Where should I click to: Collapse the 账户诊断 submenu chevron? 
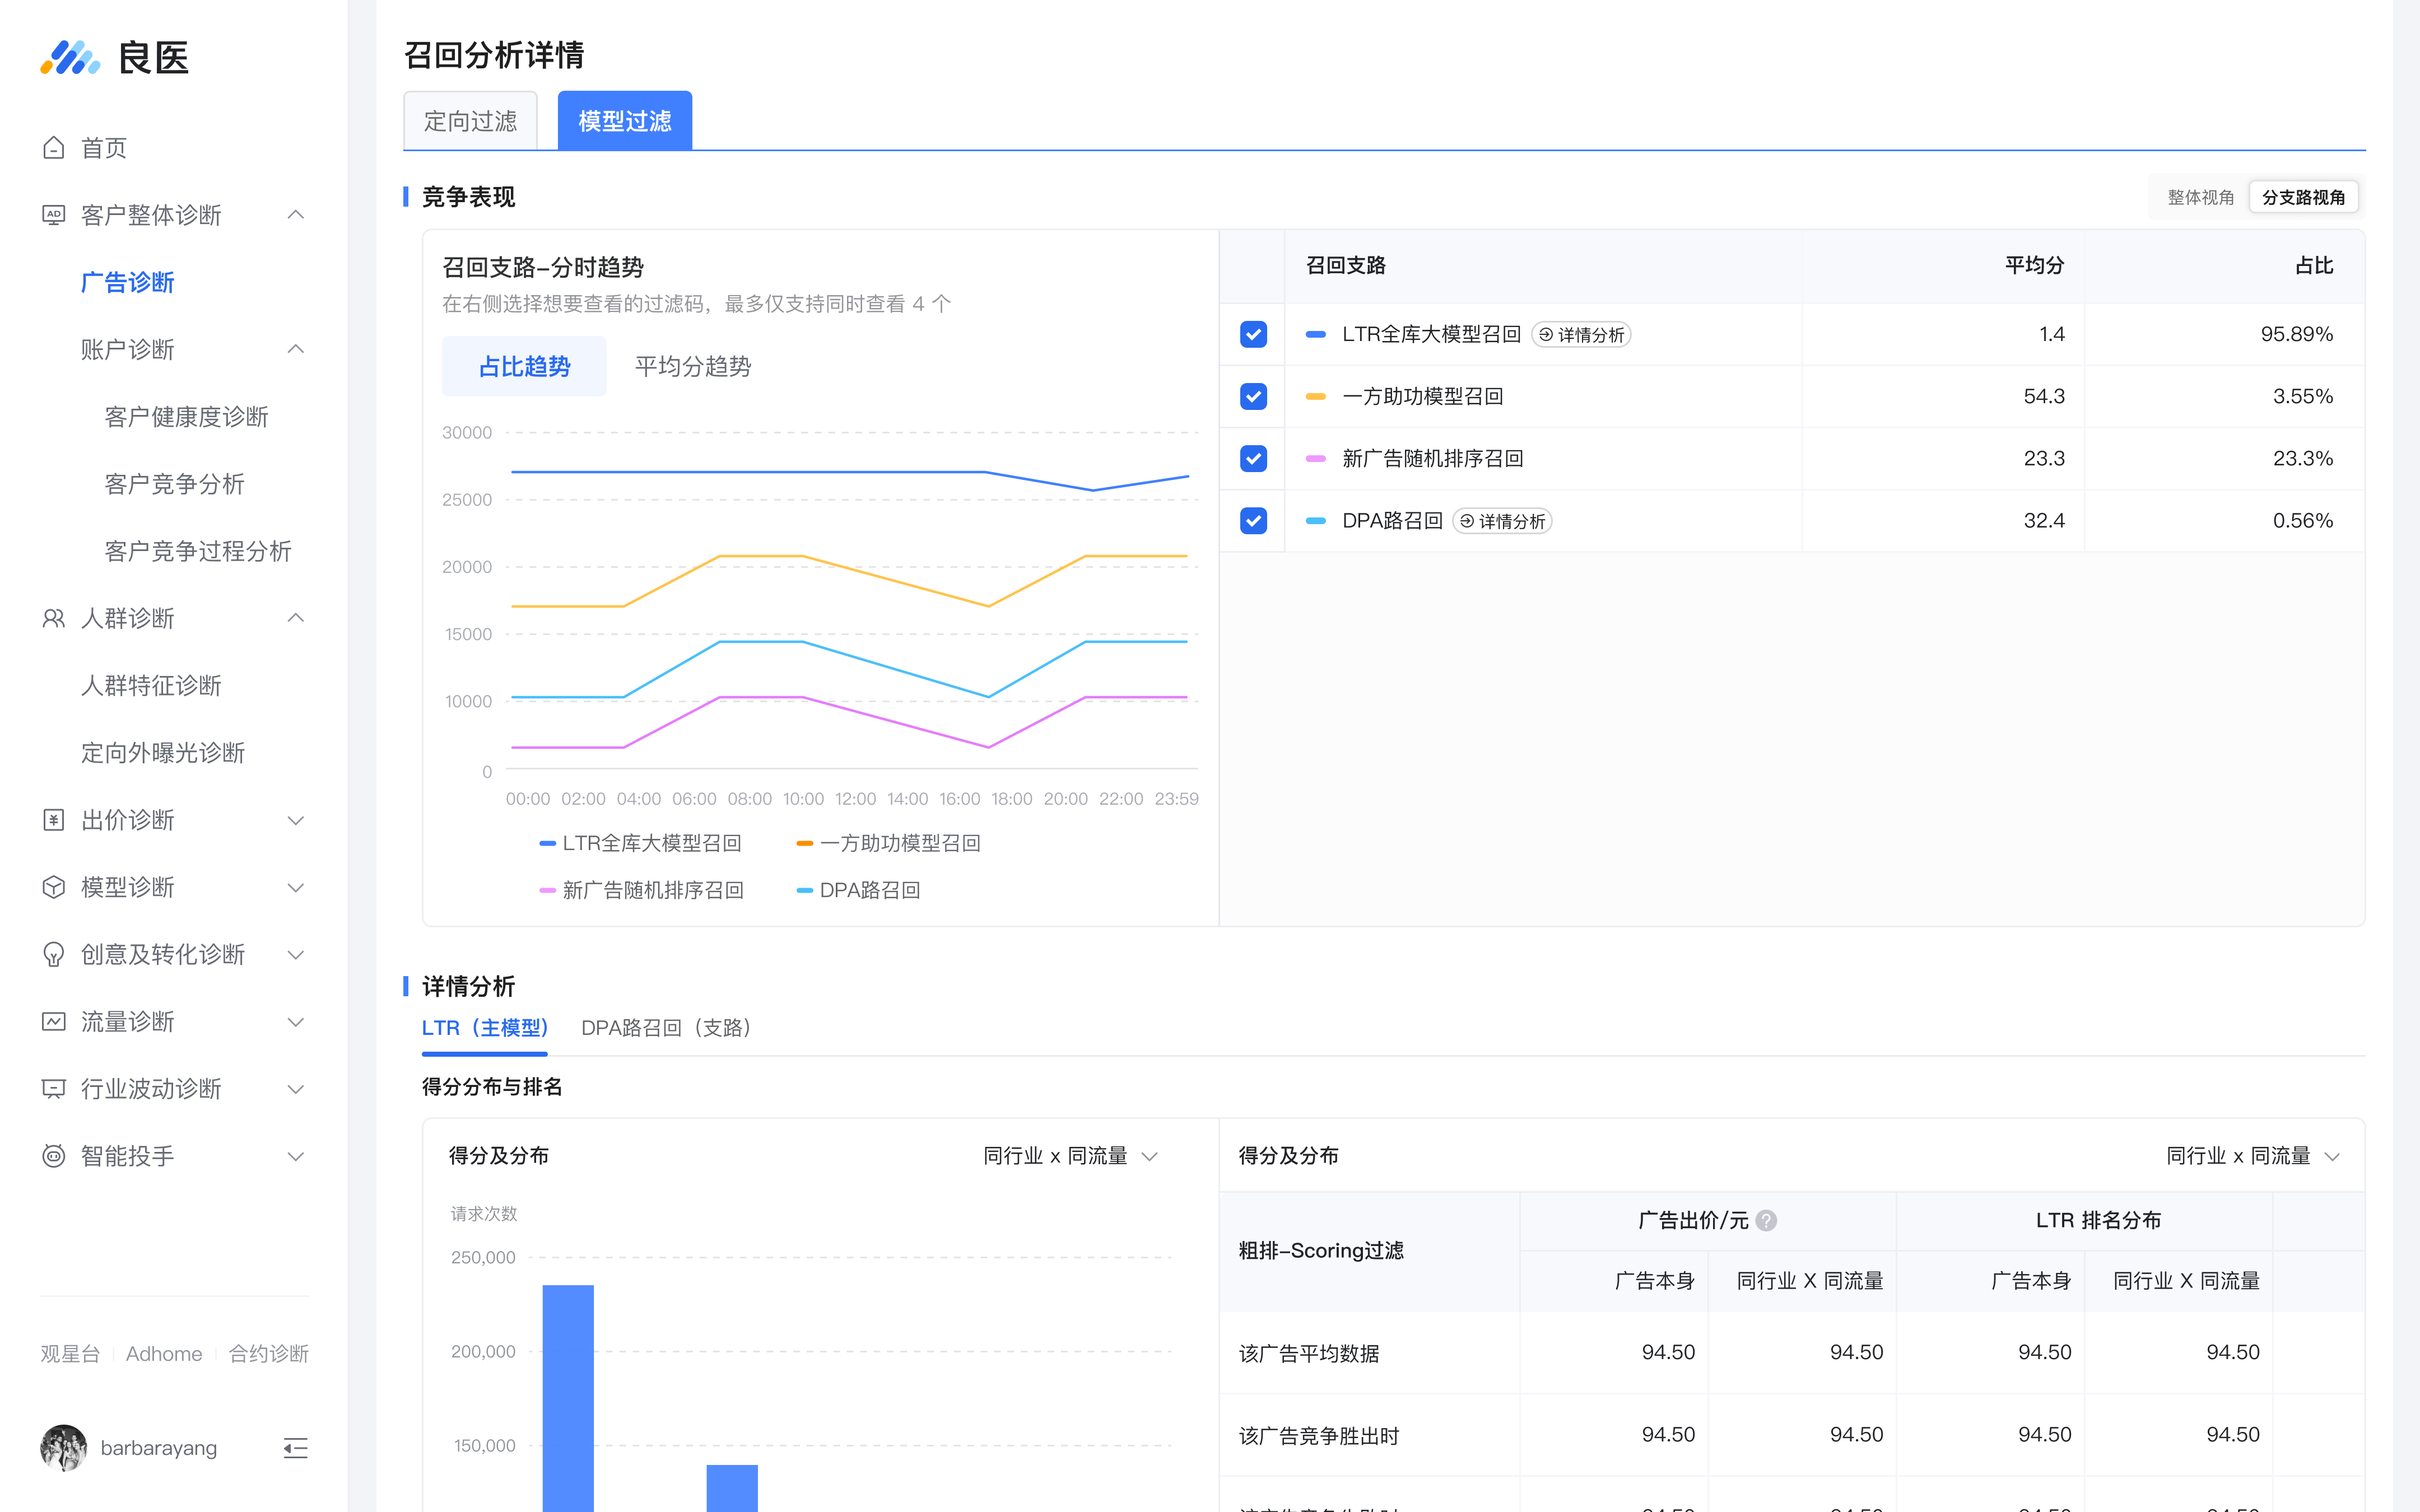(296, 349)
